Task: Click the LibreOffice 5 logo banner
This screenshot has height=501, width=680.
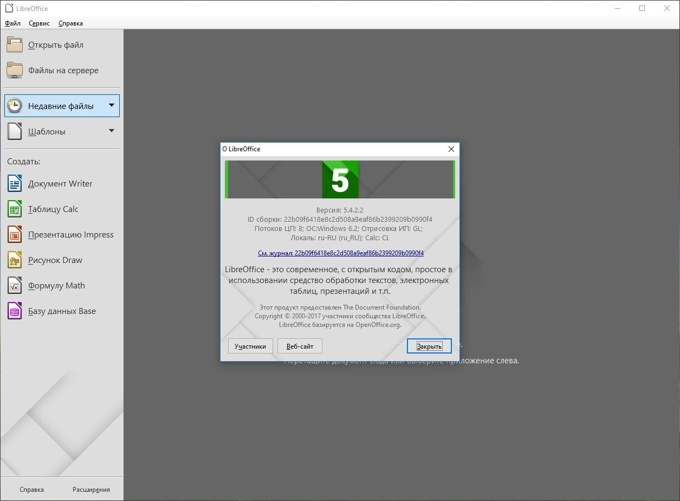Action: click(340, 179)
